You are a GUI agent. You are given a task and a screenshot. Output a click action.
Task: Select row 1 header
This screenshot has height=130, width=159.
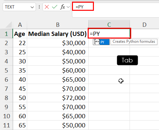tap(6, 34)
